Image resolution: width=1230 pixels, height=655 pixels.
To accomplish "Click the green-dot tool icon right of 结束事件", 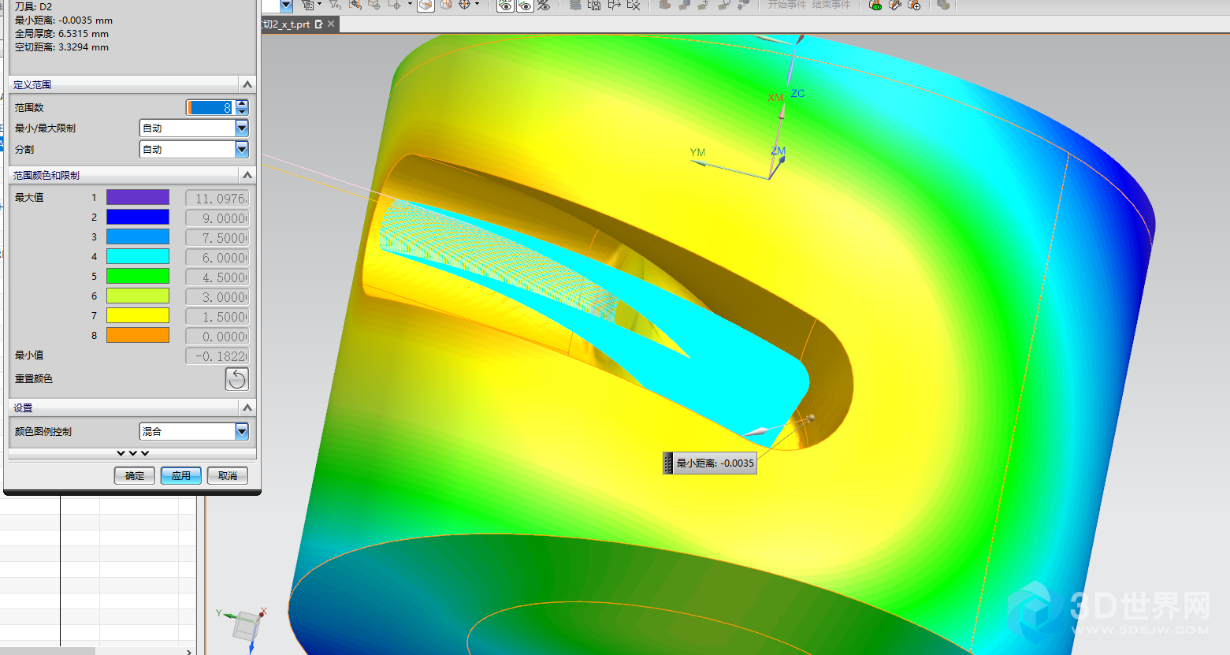I will tap(875, 6).
